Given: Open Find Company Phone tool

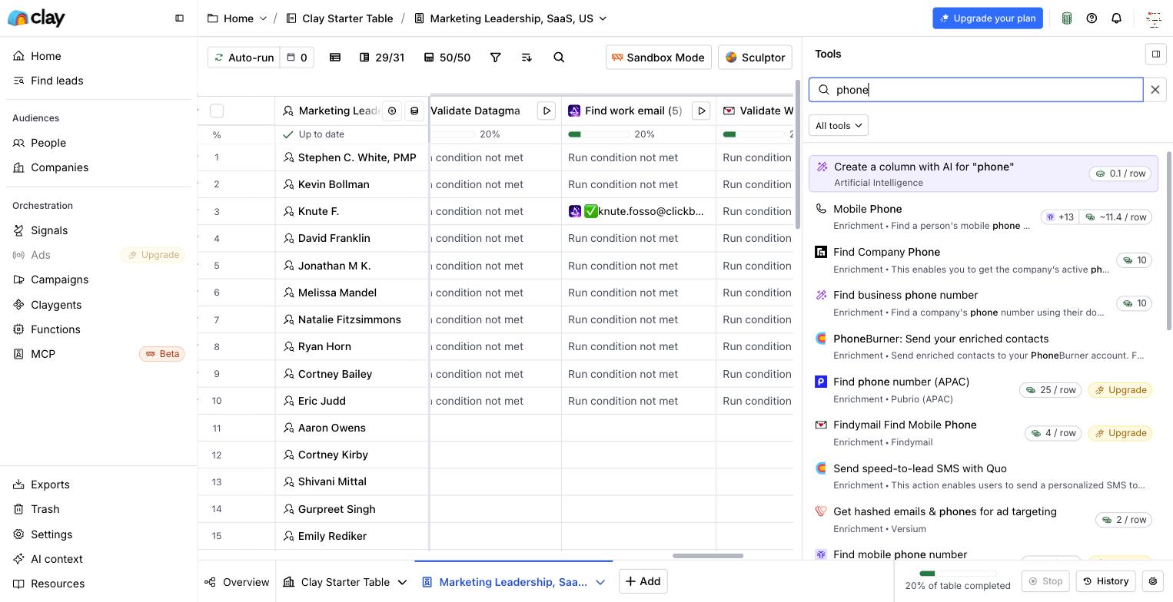Looking at the screenshot, I should [x=983, y=260].
